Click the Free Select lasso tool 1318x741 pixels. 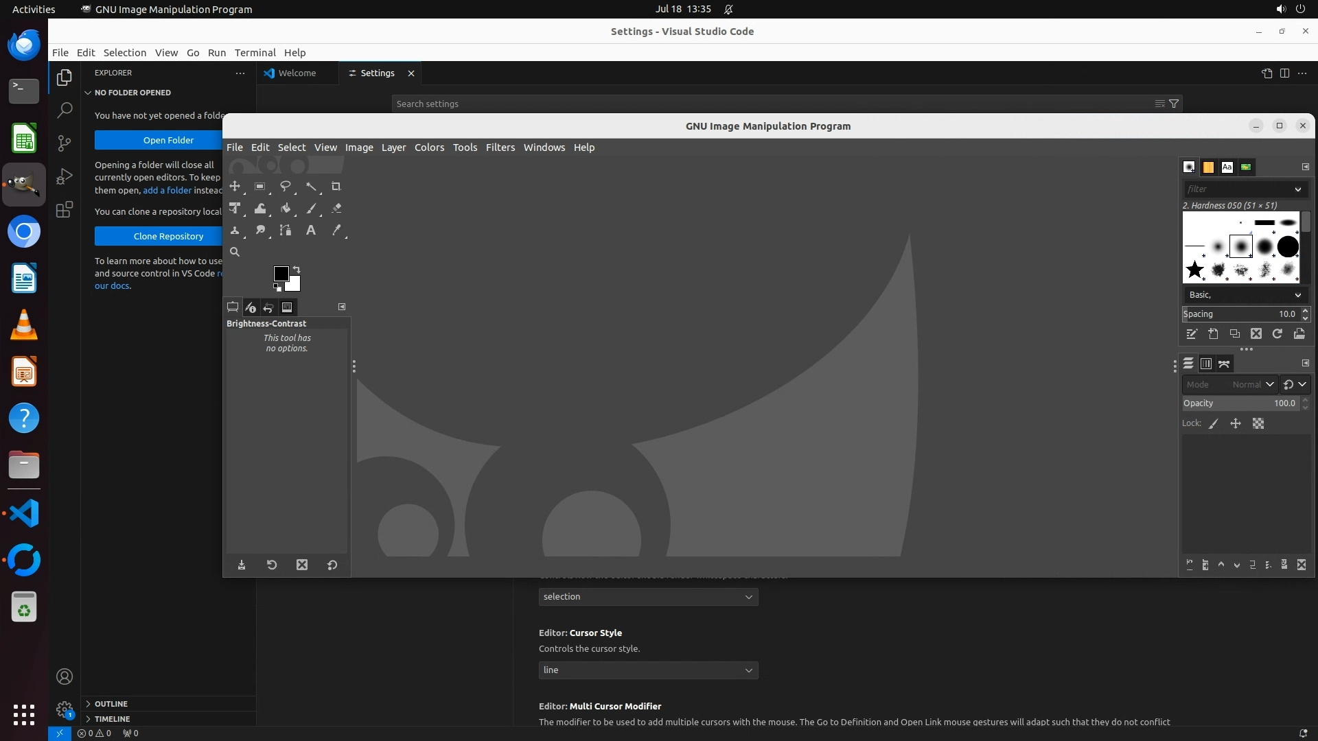click(x=286, y=187)
